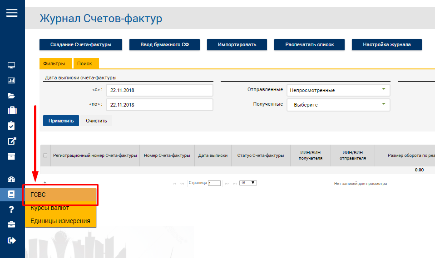Screen dimensions: 435x258
Task: Go to previous page of table
Action: pos(182,184)
